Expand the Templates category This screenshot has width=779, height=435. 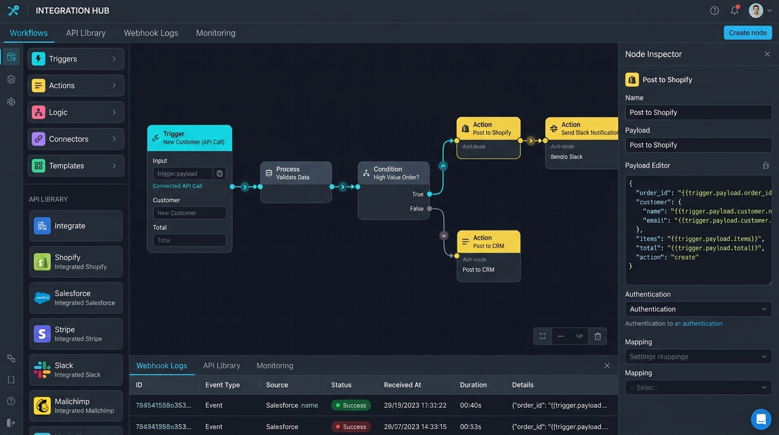76,166
